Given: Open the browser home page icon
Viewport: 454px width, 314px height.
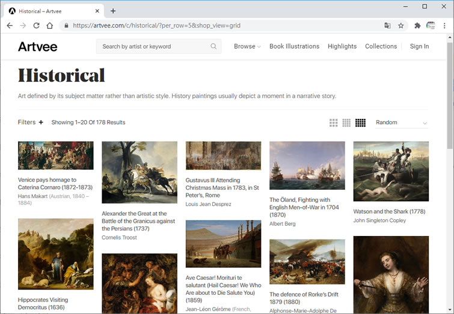Looking at the screenshot, I should [x=50, y=25].
